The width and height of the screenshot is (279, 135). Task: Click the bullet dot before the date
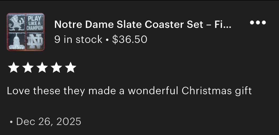coord(11,122)
